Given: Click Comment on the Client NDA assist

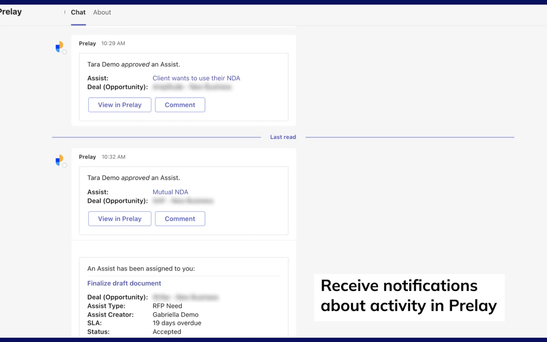Looking at the screenshot, I should [x=180, y=105].
